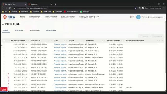Click overdue clock icon for 16.03.2023 10:02:42 row

point(9,84)
